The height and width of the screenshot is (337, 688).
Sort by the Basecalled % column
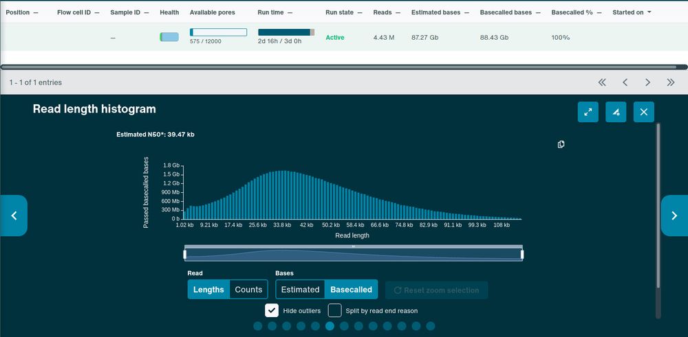(577, 12)
